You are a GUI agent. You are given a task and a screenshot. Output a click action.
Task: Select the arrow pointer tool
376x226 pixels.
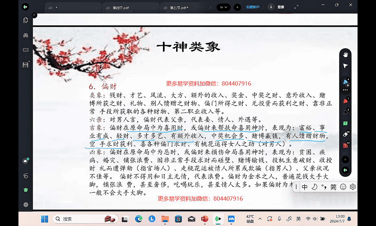(345, 66)
